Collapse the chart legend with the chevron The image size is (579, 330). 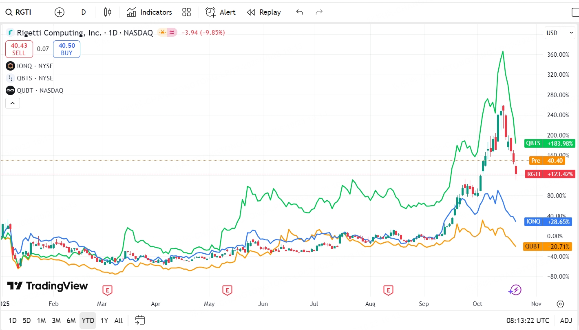pos(13,103)
